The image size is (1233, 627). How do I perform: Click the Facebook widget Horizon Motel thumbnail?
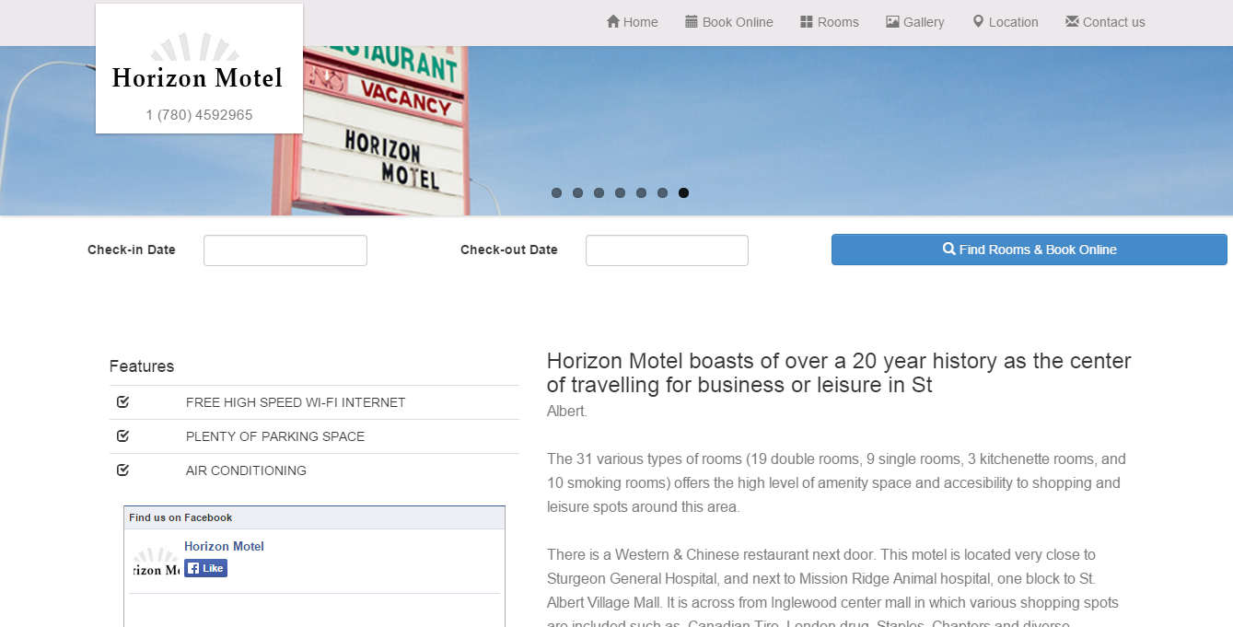point(156,563)
